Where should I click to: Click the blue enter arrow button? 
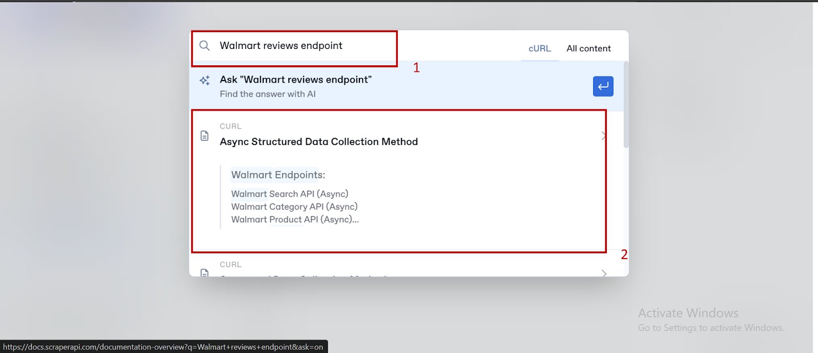603,86
